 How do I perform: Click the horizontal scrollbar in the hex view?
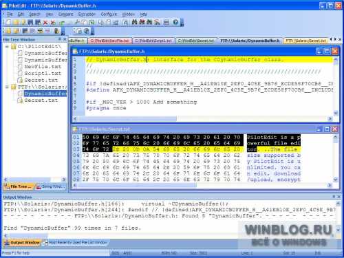click(x=202, y=185)
